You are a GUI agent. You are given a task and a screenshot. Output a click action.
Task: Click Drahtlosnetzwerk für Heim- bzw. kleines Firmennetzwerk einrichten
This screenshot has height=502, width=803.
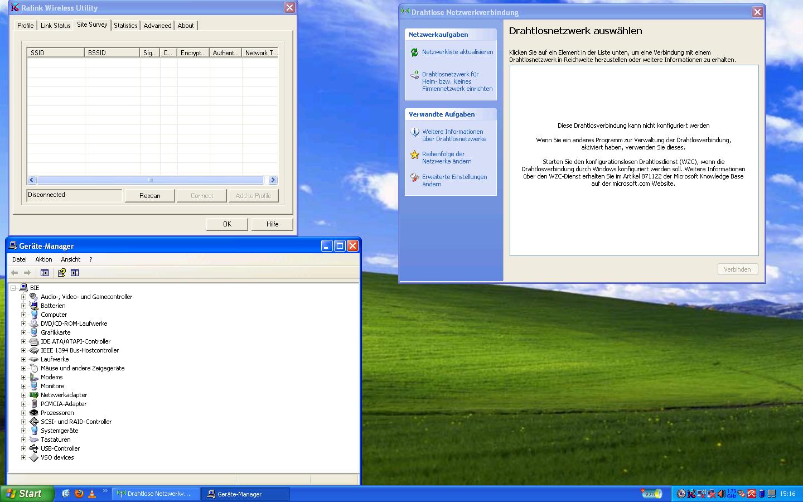pos(457,81)
